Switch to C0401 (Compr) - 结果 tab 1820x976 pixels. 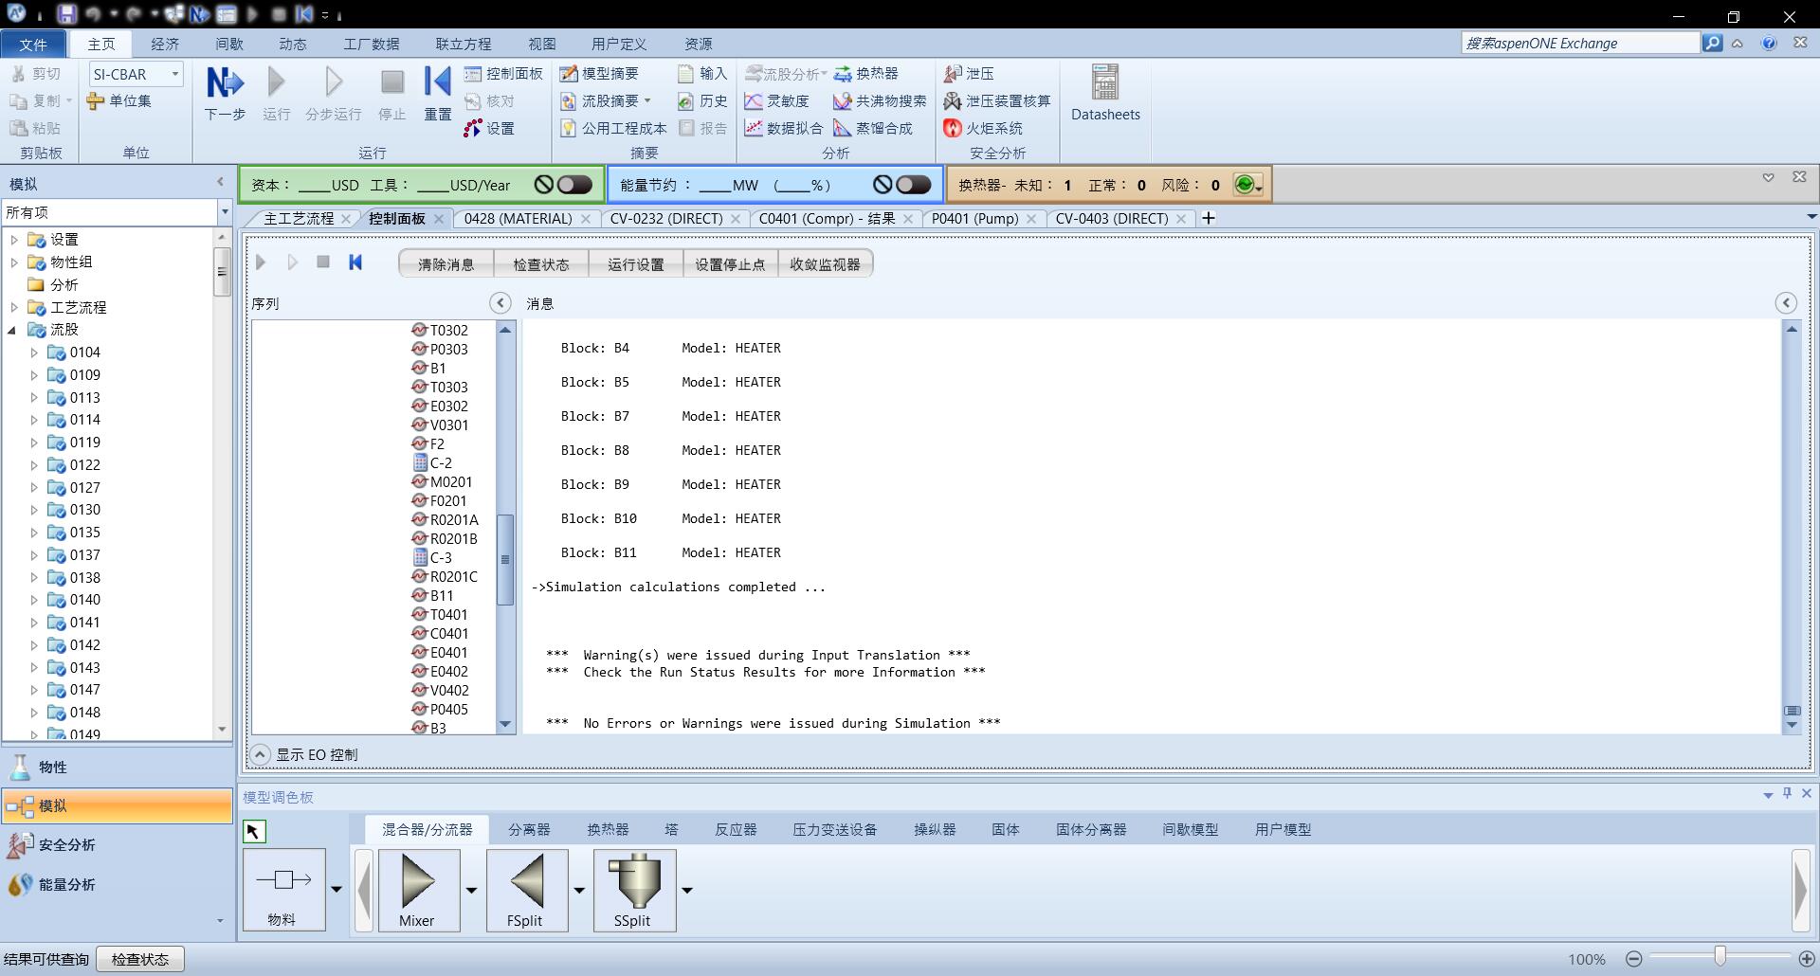click(x=827, y=218)
